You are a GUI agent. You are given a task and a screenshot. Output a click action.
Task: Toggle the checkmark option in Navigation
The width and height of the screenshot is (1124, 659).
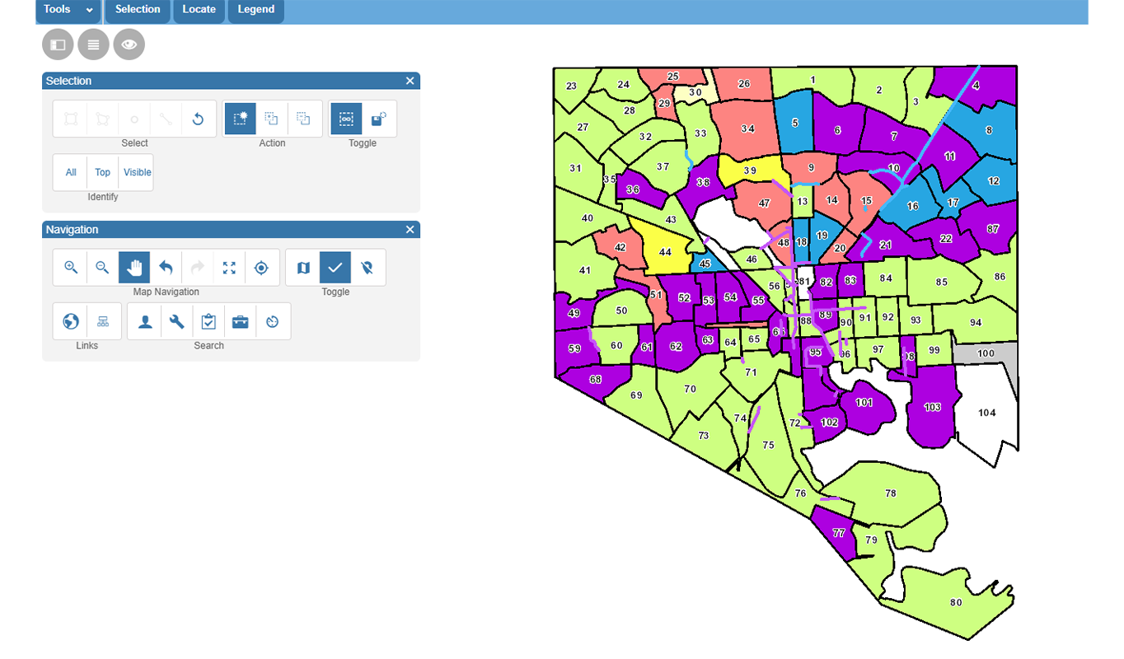click(335, 268)
